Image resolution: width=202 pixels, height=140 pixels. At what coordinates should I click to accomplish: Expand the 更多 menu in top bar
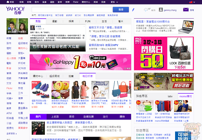click(114, 2)
